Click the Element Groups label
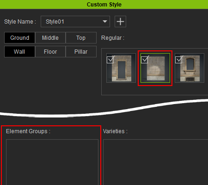The height and width of the screenshot is (185, 208). coord(28,131)
